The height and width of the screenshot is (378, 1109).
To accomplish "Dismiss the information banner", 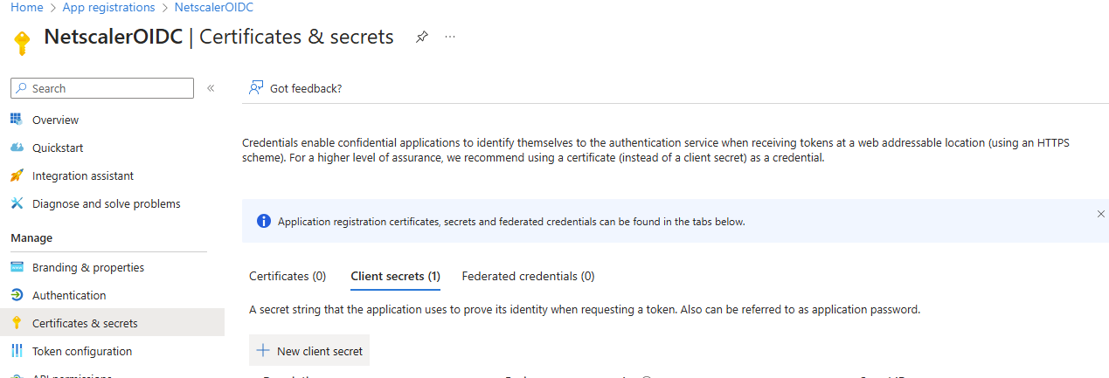I will click(1100, 214).
